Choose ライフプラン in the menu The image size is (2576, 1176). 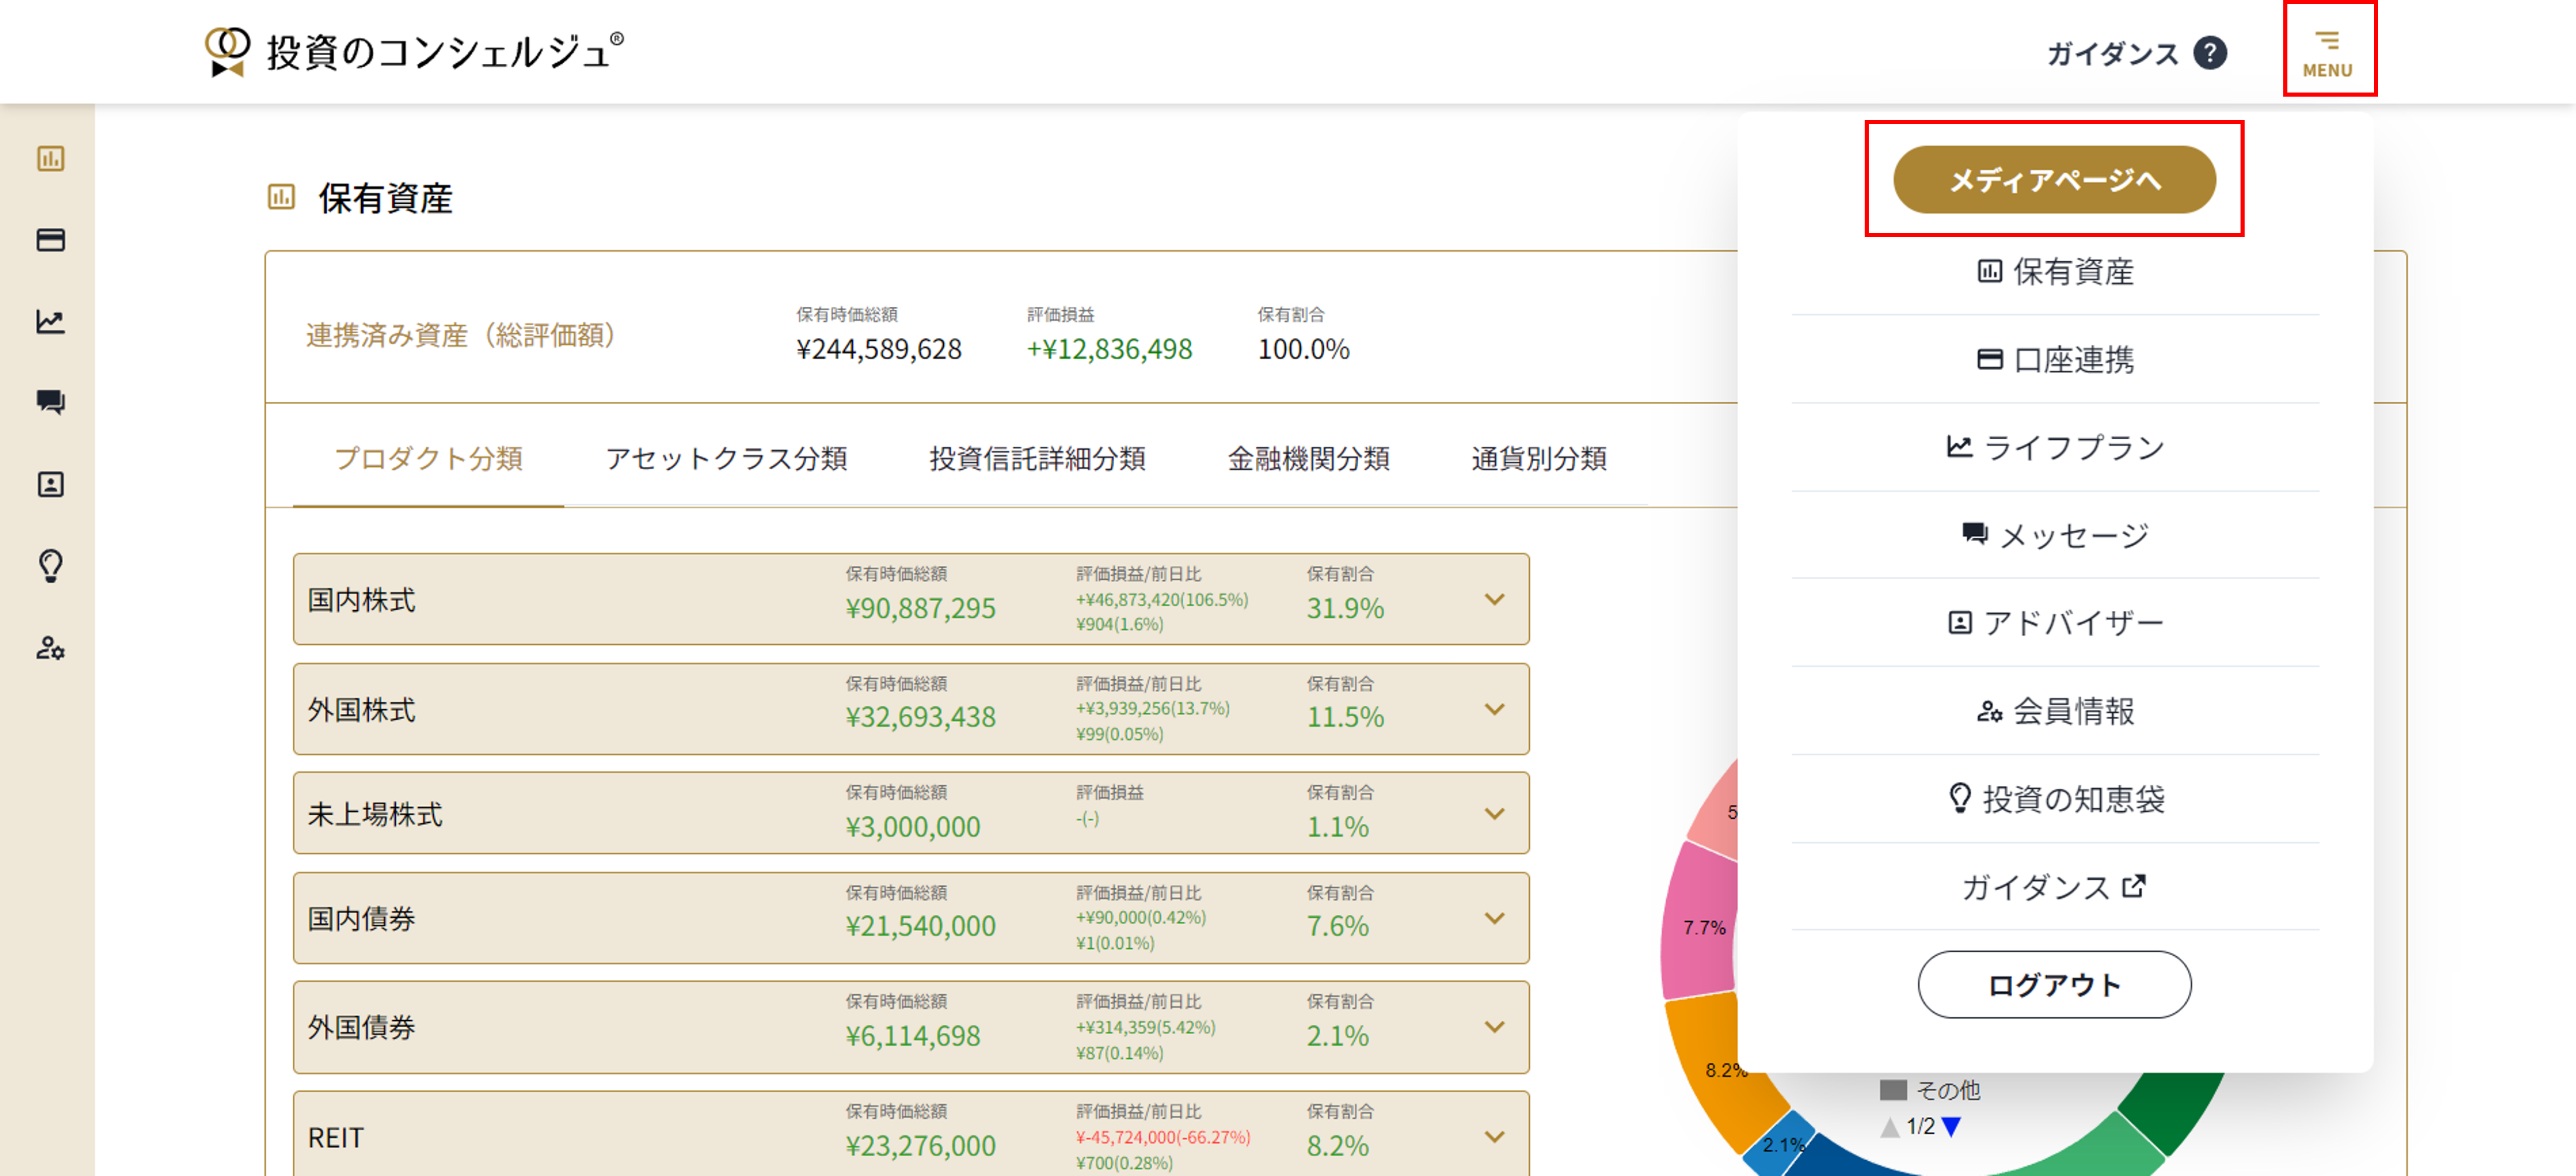click(2055, 447)
